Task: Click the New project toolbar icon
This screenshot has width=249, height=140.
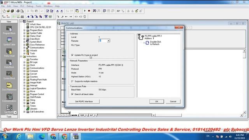Action: tap(4, 11)
